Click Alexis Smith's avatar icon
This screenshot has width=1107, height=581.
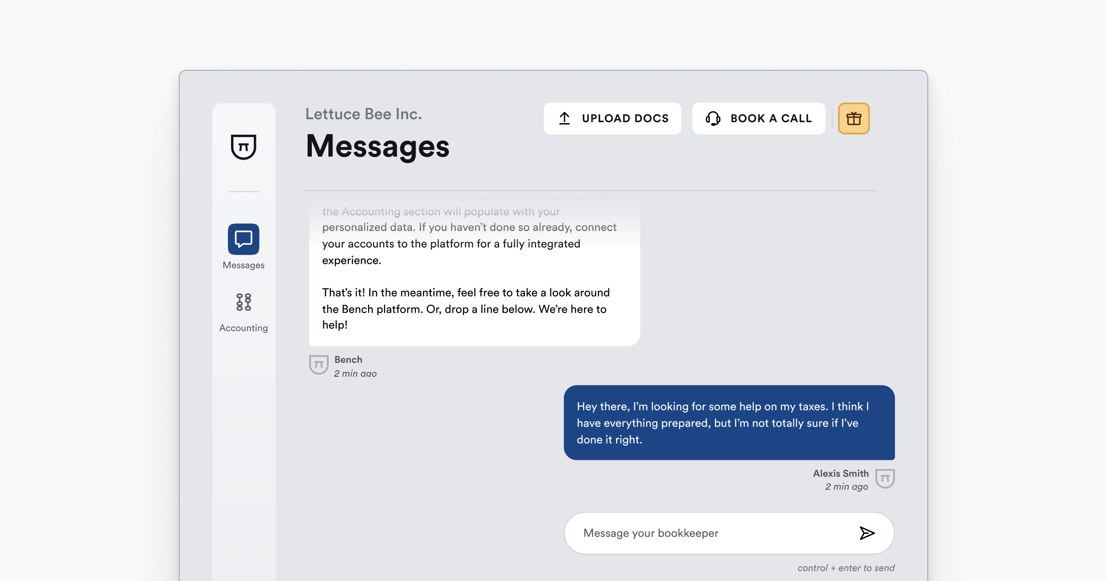[885, 479]
